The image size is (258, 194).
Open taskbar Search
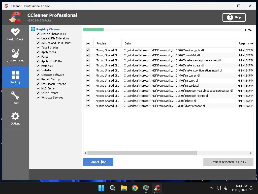point(113,188)
